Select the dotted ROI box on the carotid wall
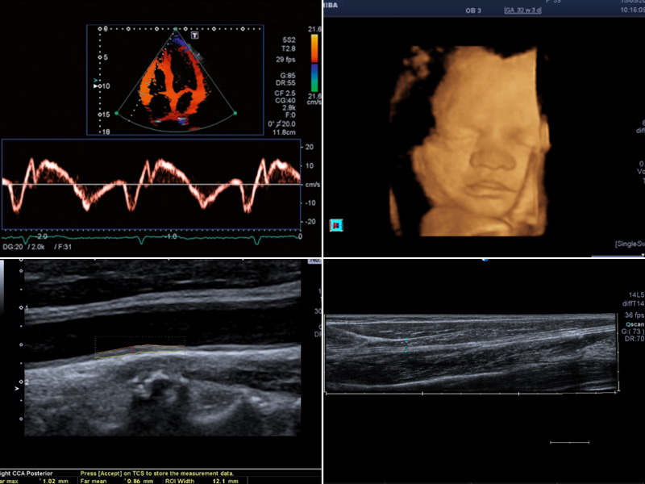 (x=139, y=349)
